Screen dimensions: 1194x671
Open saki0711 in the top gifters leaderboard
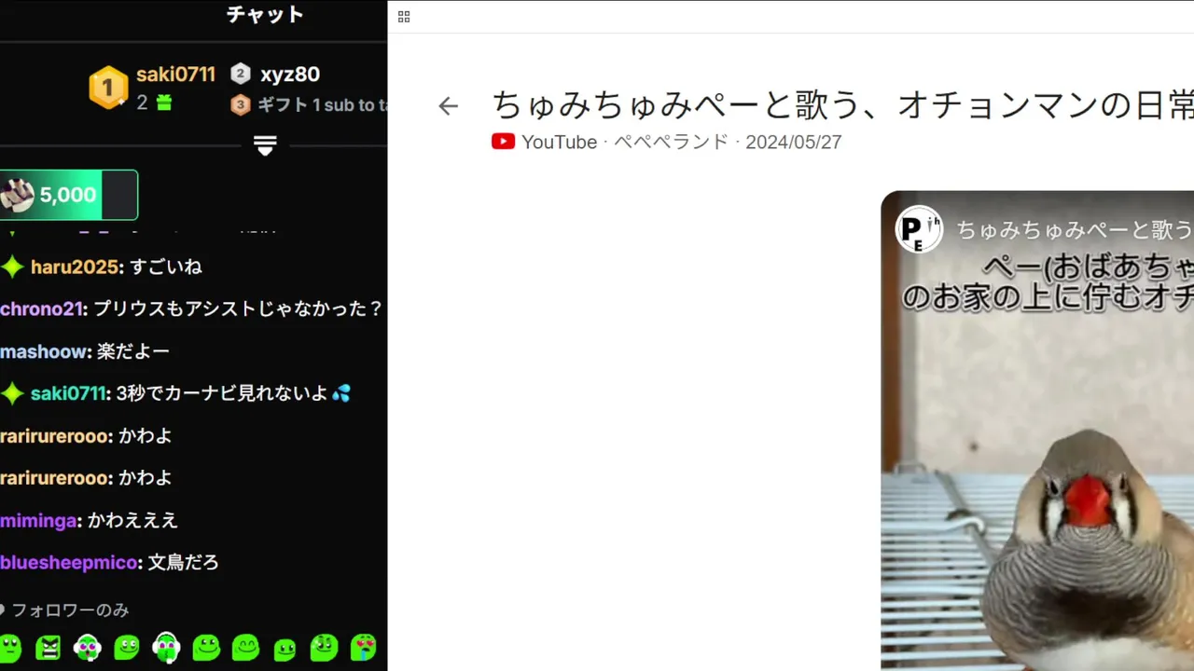coord(175,75)
